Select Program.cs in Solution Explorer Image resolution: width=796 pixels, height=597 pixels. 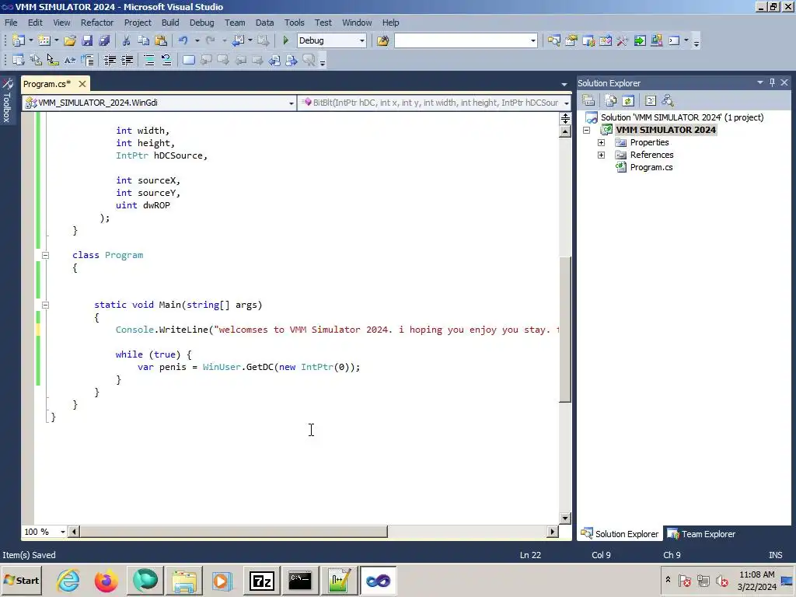(x=651, y=168)
